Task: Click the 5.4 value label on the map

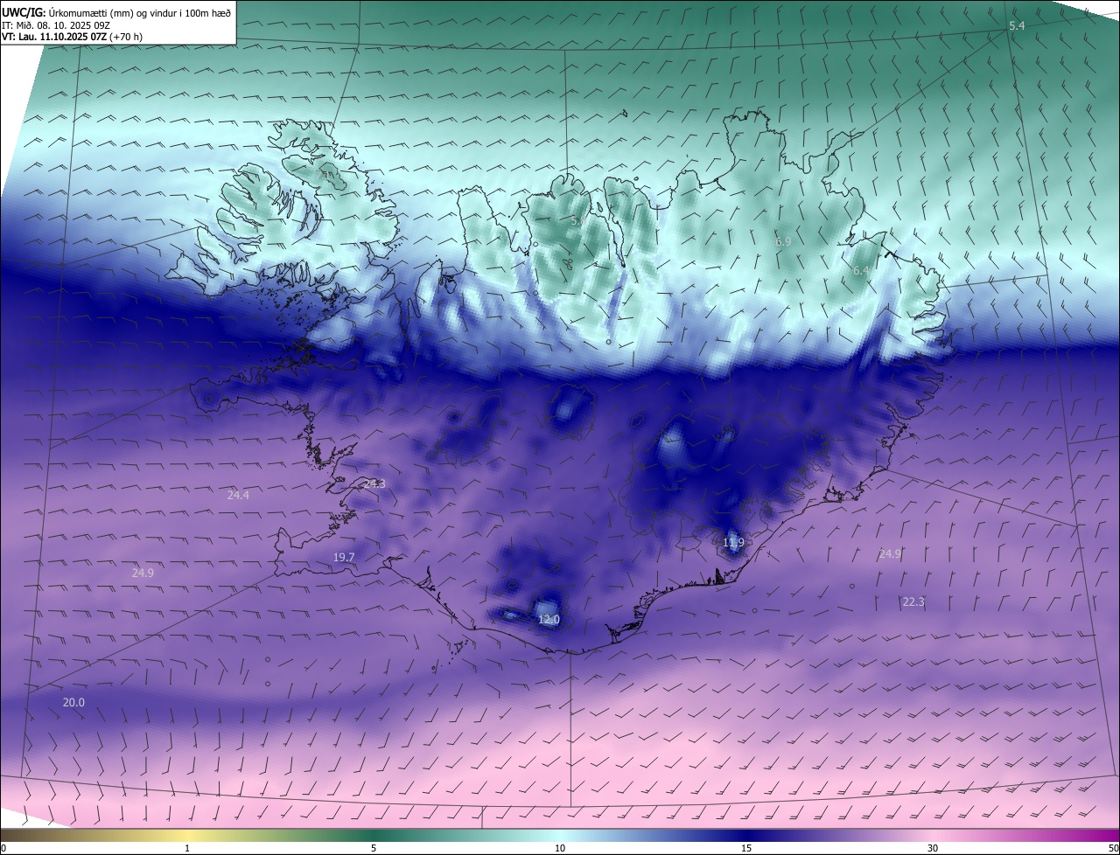Action: (x=1017, y=26)
